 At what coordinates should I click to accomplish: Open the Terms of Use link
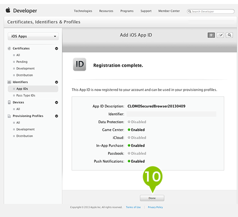[x=133, y=207]
